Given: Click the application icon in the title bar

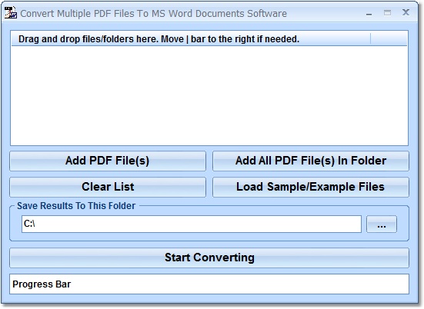Looking at the screenshot, I should (11, 13).
